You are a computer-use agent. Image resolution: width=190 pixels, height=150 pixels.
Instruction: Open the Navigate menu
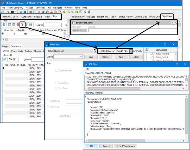click(x=58, y=8)
